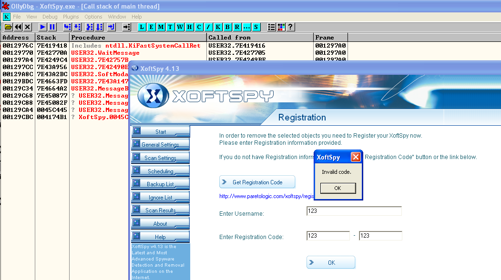Open the Debug menu

coord(50,17)
